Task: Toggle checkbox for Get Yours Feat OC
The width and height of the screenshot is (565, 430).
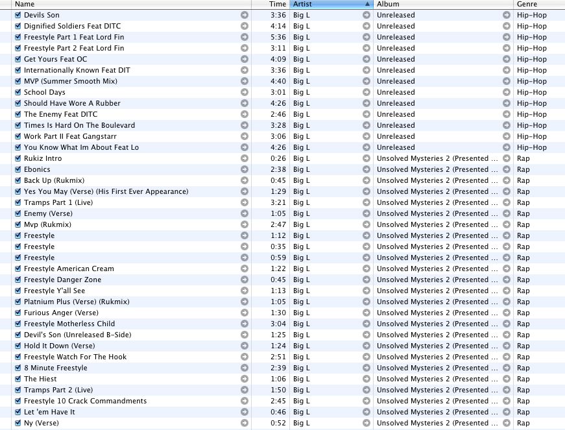Action: click(x=18, y=59)
